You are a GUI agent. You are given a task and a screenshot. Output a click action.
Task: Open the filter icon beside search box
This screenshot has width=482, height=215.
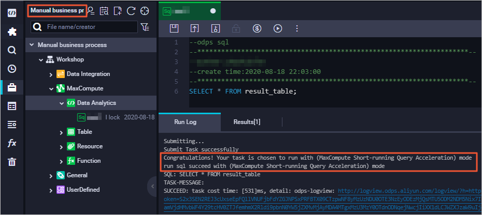(145, 27)
